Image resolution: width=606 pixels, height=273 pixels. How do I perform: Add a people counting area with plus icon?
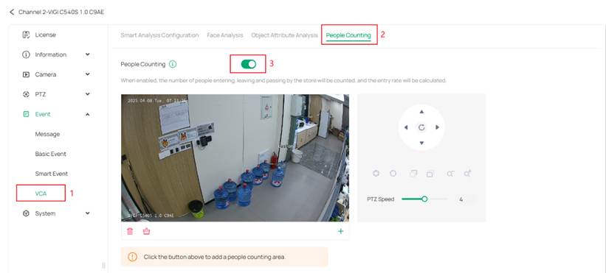340,231
